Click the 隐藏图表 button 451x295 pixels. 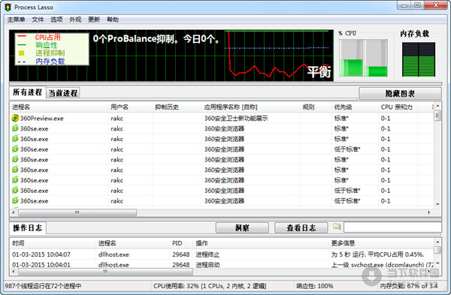point(400,94)
